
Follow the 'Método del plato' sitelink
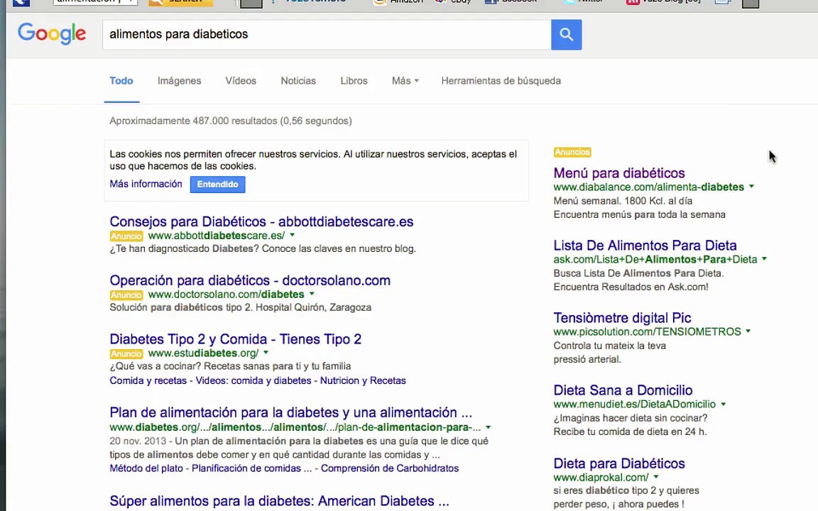(146, 468)
